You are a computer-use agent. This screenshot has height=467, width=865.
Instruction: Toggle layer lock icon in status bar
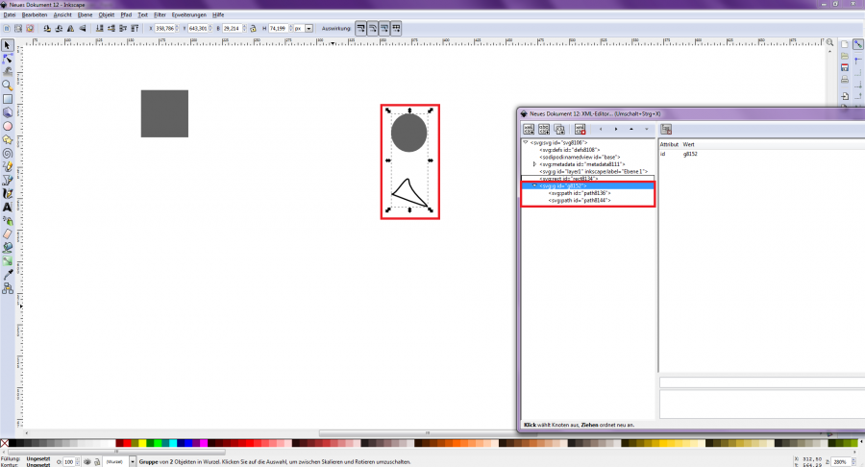pyautogui.click(x=97, y=462)
